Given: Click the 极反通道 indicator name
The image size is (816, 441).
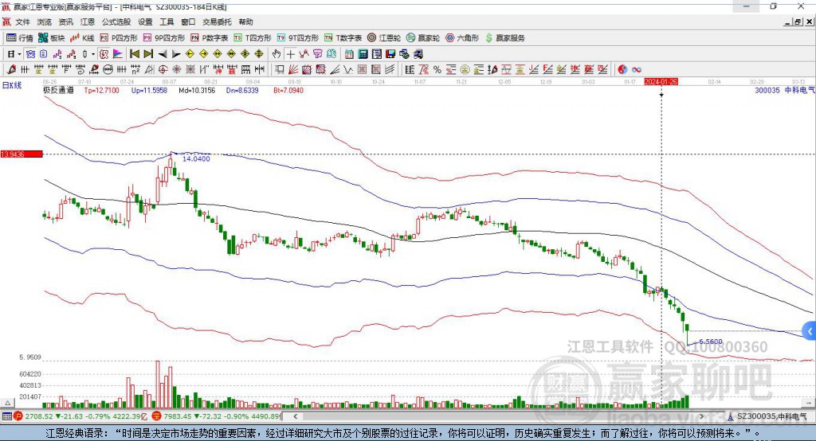Looking at the screenshot, I should pyautogui.click(x=58, y=91).
